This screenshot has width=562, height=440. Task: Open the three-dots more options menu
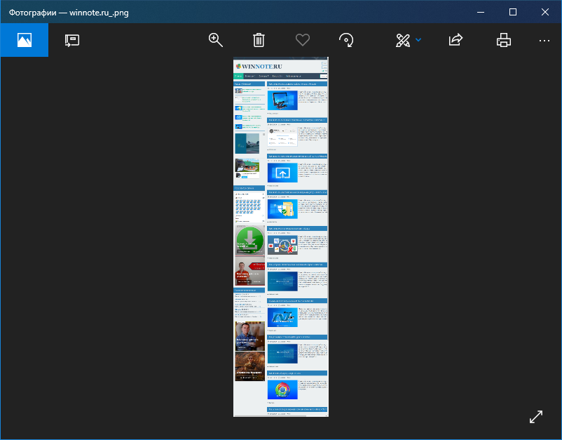click(544, 40)
